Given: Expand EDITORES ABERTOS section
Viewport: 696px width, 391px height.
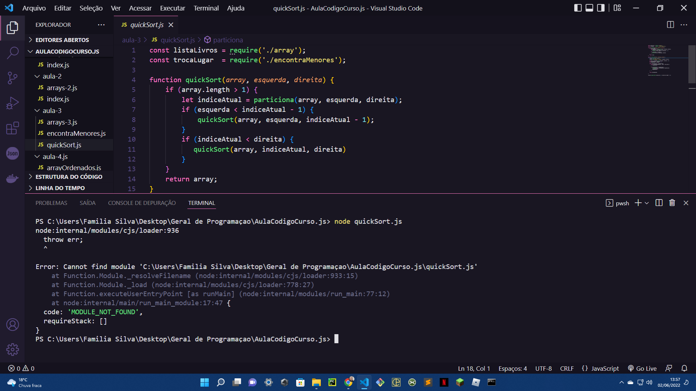Looking at the screenshot, I should (69, 40).
